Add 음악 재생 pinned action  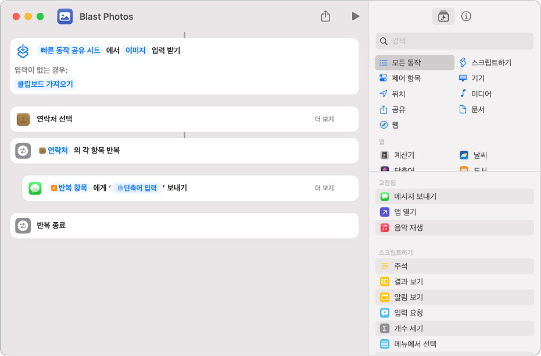coord(454,227)
